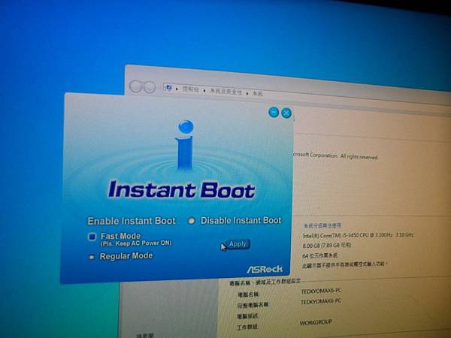Select the 64 位元作業系統 text

click(x=320, y=255)
